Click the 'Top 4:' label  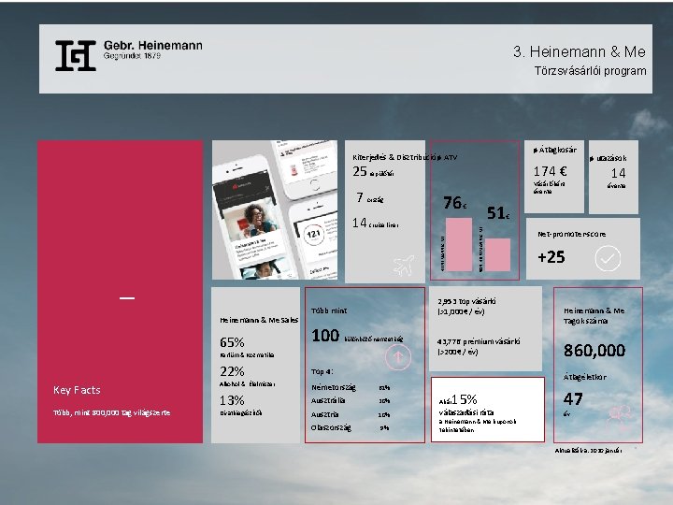click(x=322, y=371)
